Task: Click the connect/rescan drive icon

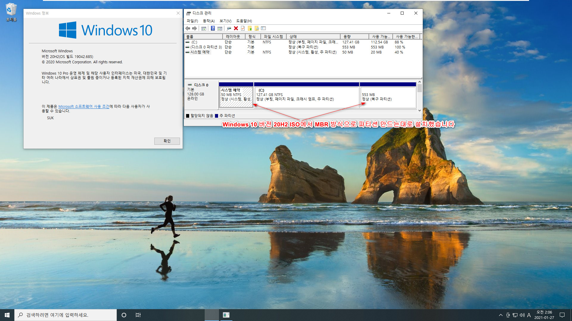Action: (x=229, y=28)
